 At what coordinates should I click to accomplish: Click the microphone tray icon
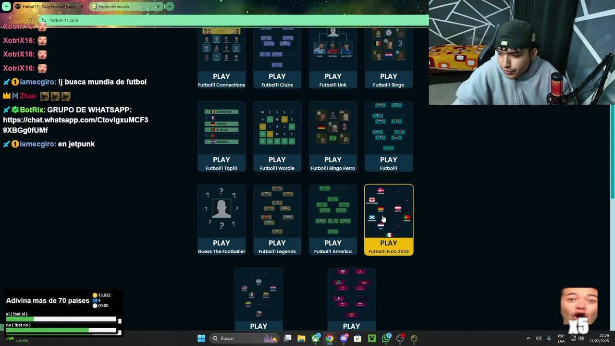[549, 338]
